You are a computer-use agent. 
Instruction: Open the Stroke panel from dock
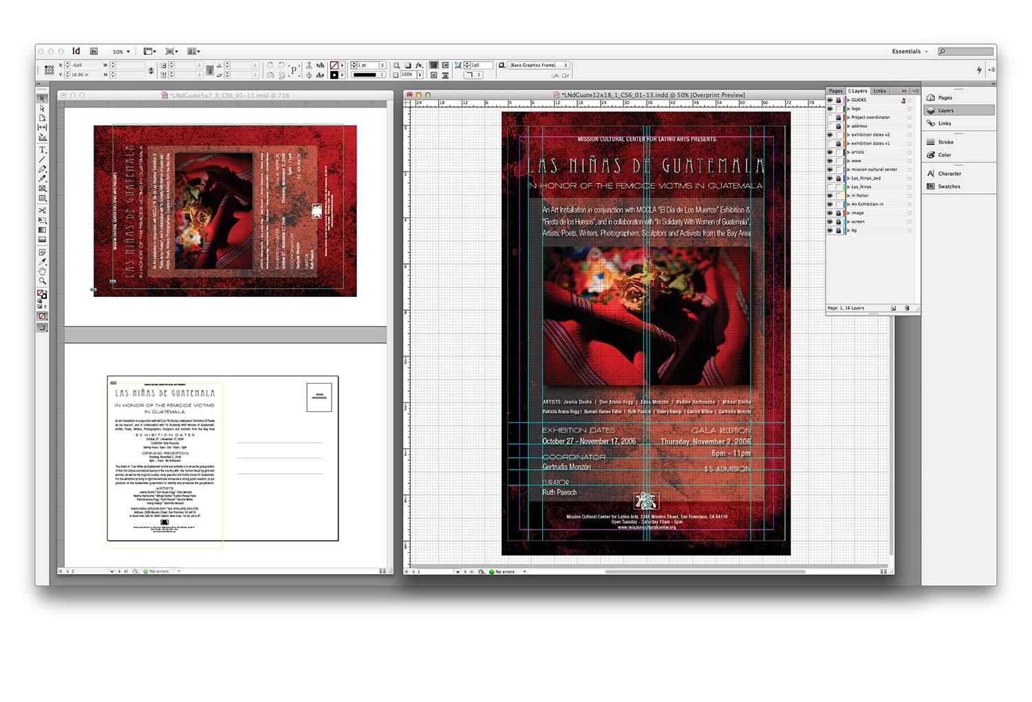[x=958, y=142]
